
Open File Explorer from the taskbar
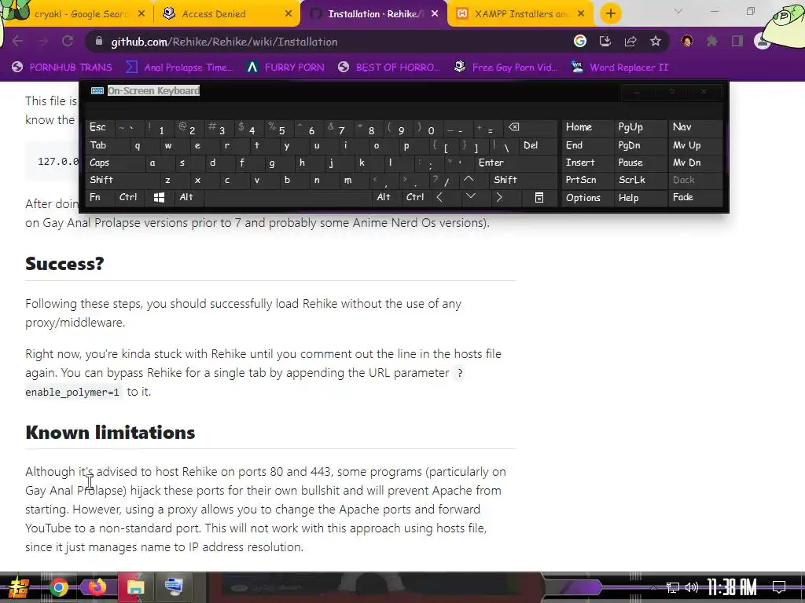(x=135, y=587)
